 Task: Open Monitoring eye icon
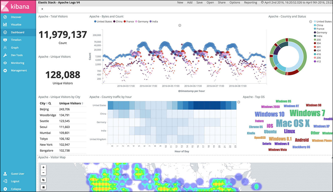[5, 63]
